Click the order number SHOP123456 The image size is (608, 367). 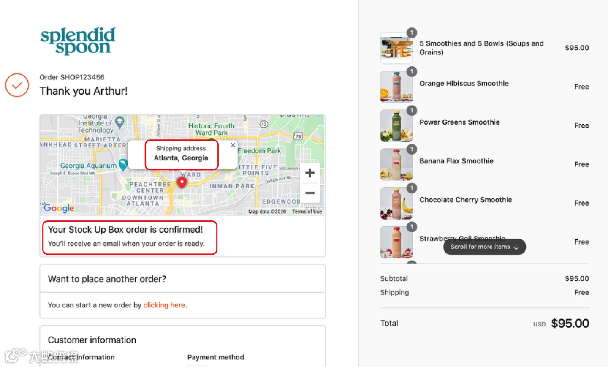point(82,77)
